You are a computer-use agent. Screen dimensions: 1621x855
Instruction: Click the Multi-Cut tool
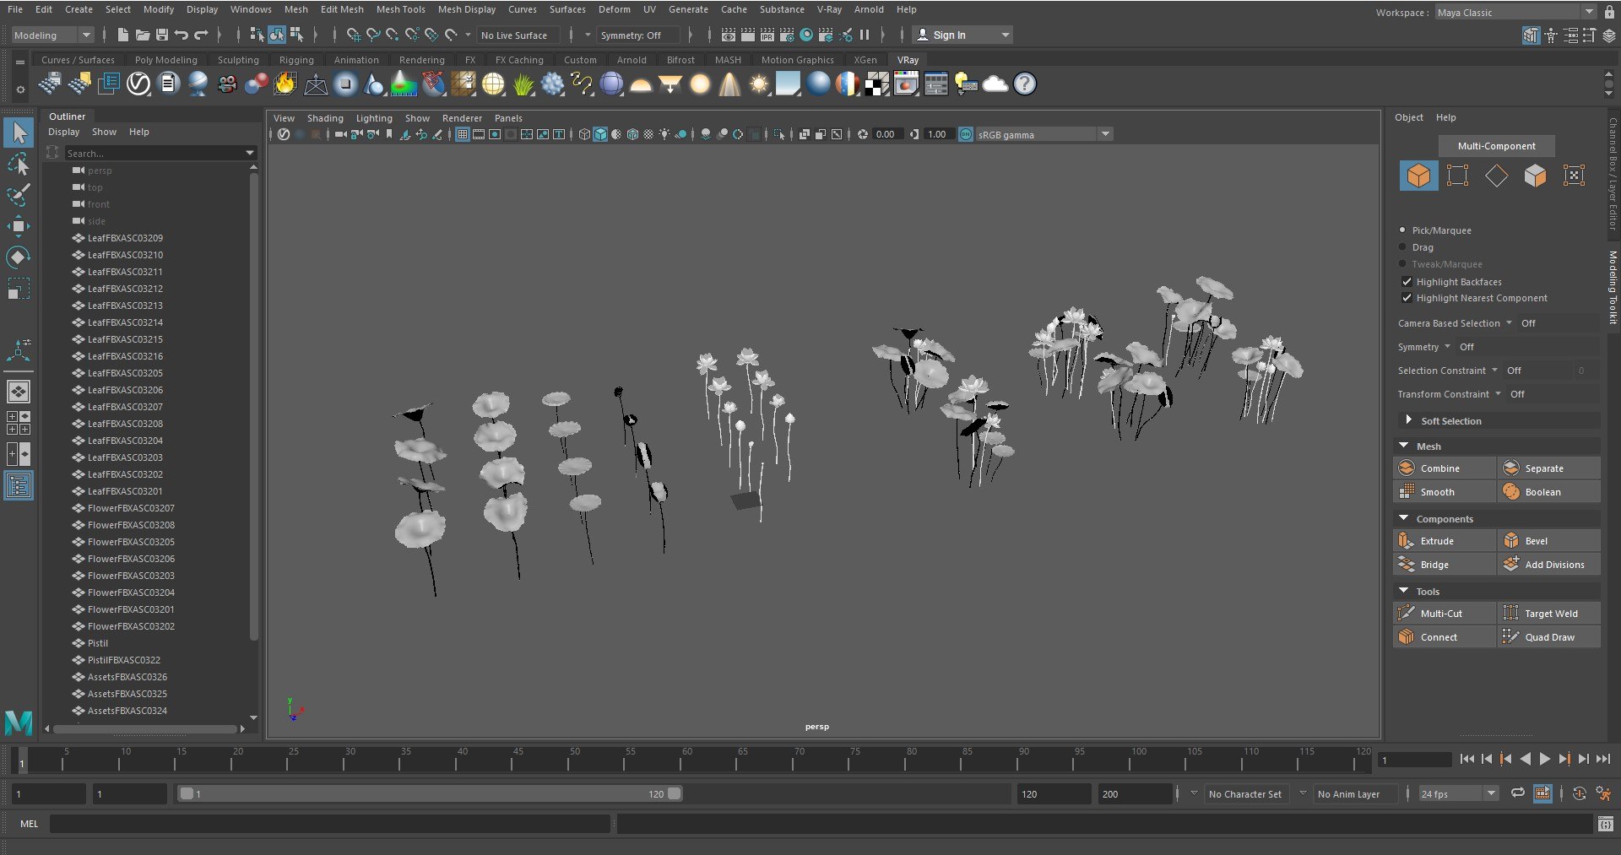coord(1444,614)
